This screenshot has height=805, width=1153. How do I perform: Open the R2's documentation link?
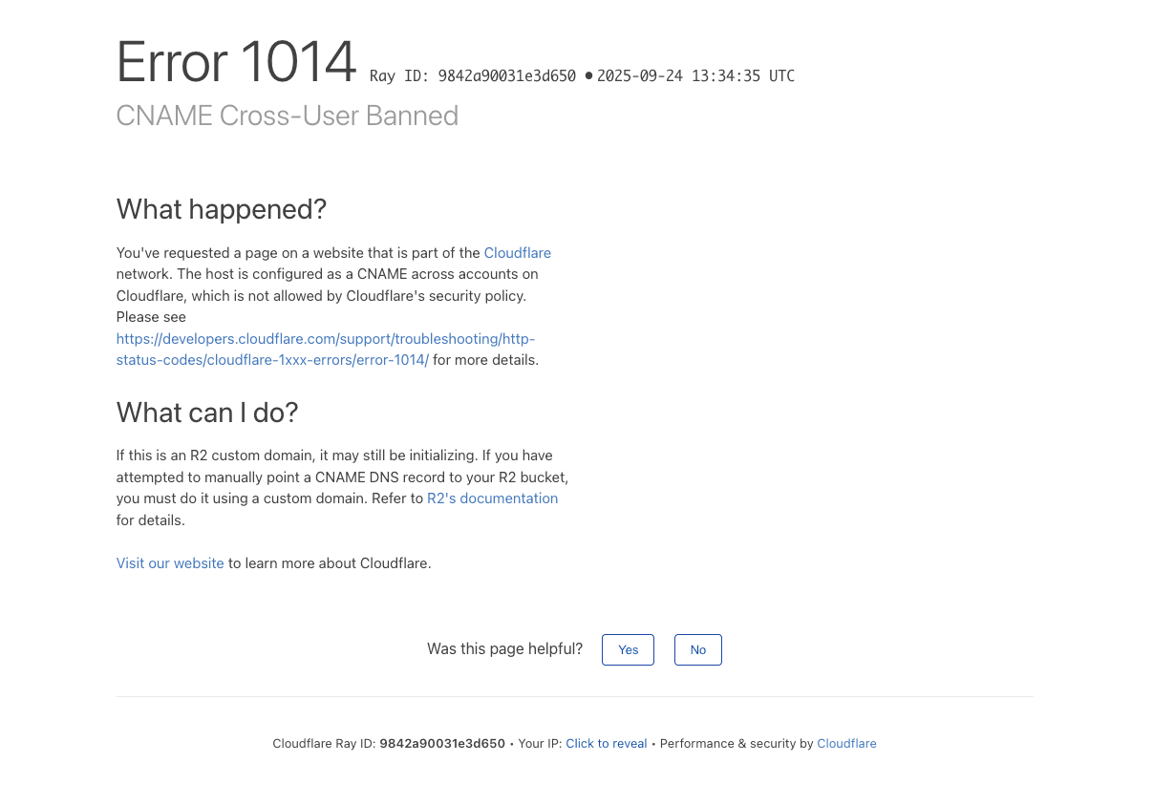[492, 498]
